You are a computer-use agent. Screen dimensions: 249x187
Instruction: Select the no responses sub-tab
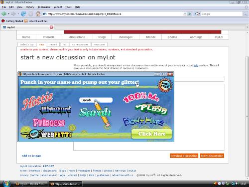pyautogui.click(x=80, y=44)
